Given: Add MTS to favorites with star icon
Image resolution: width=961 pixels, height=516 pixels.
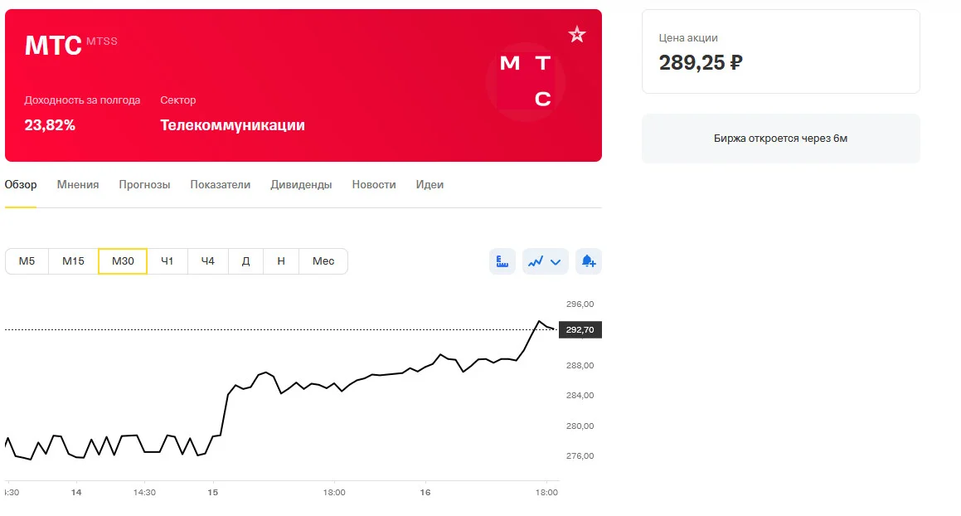Looking at the screenshot, I should 576,34.
